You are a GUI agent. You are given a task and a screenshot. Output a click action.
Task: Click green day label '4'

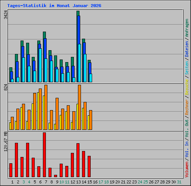(29, 182)
